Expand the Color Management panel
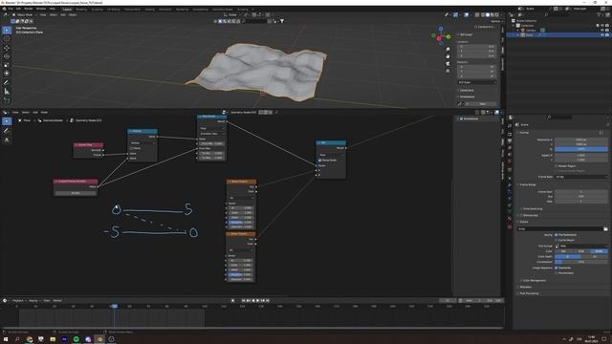Screen dimensions: 612x344 point(534,280)
